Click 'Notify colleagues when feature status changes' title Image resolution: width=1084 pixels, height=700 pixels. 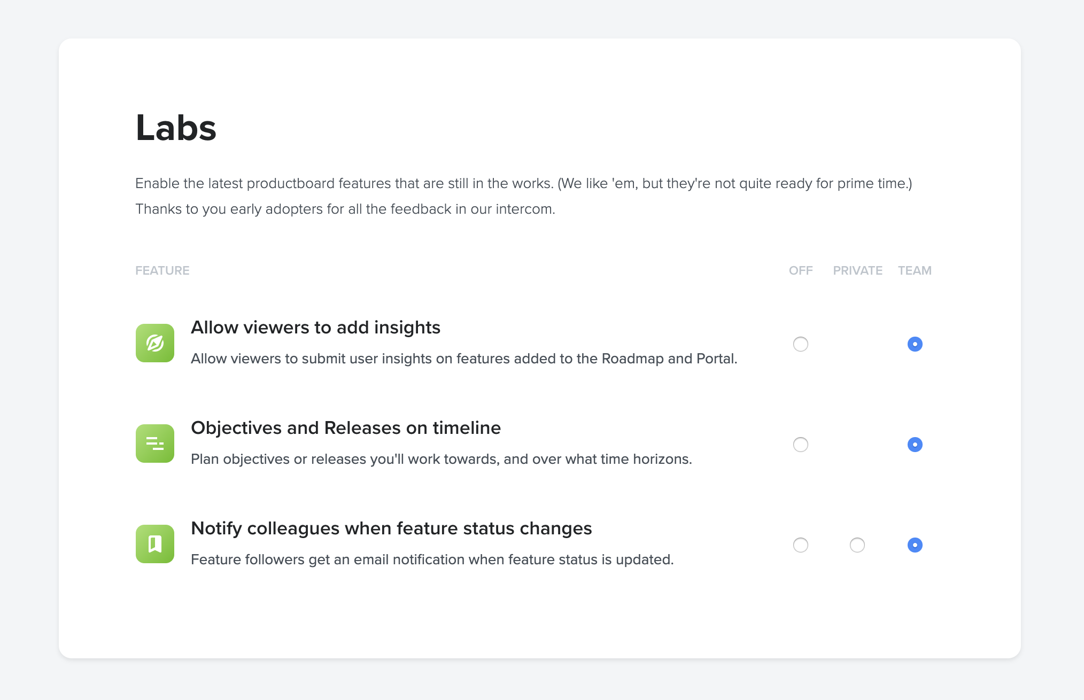click(391, 528)
